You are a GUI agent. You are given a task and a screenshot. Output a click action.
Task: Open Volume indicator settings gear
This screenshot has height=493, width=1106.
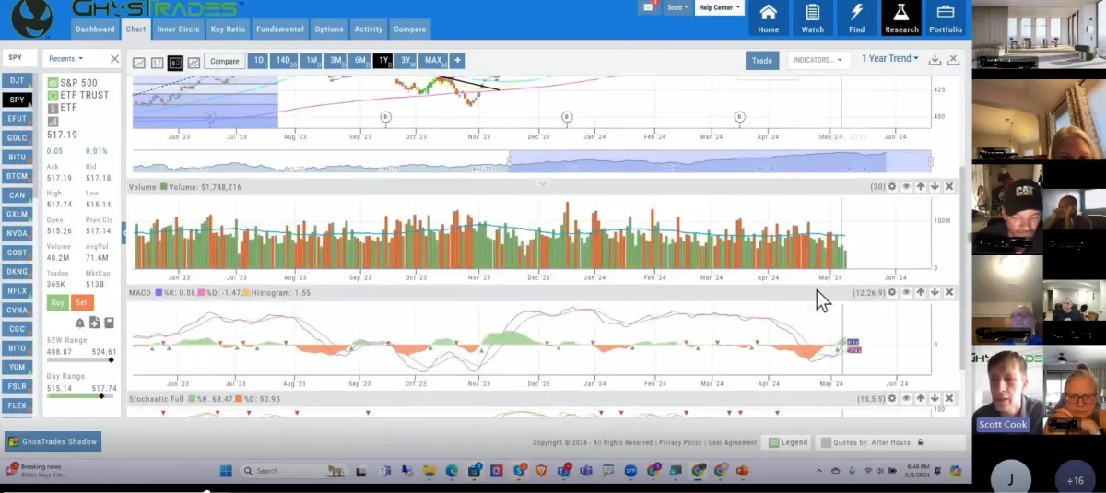coord(891,186)
